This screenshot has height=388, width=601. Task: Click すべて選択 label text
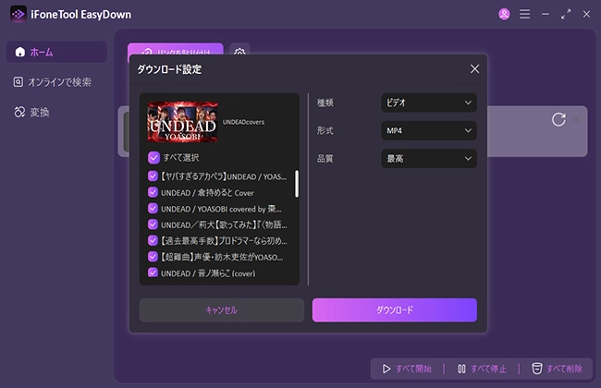[x=181, y=157]
